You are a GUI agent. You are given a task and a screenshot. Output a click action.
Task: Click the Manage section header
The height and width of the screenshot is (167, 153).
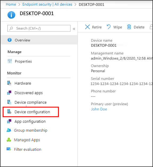[x=15, y=52]
